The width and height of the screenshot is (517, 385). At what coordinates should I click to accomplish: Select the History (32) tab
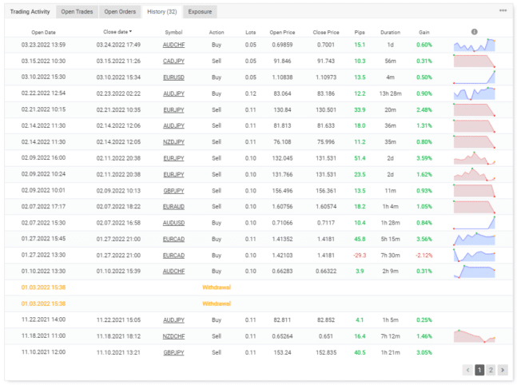[161, 12]
